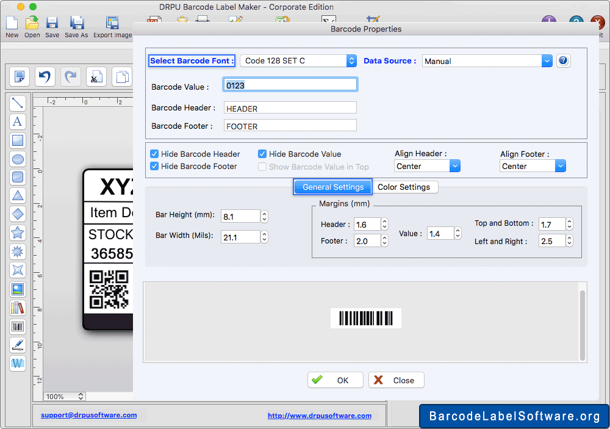Screen dimensions: 610x429
Task: Click the Copy pages icon
Action: (x=122, y=76)
